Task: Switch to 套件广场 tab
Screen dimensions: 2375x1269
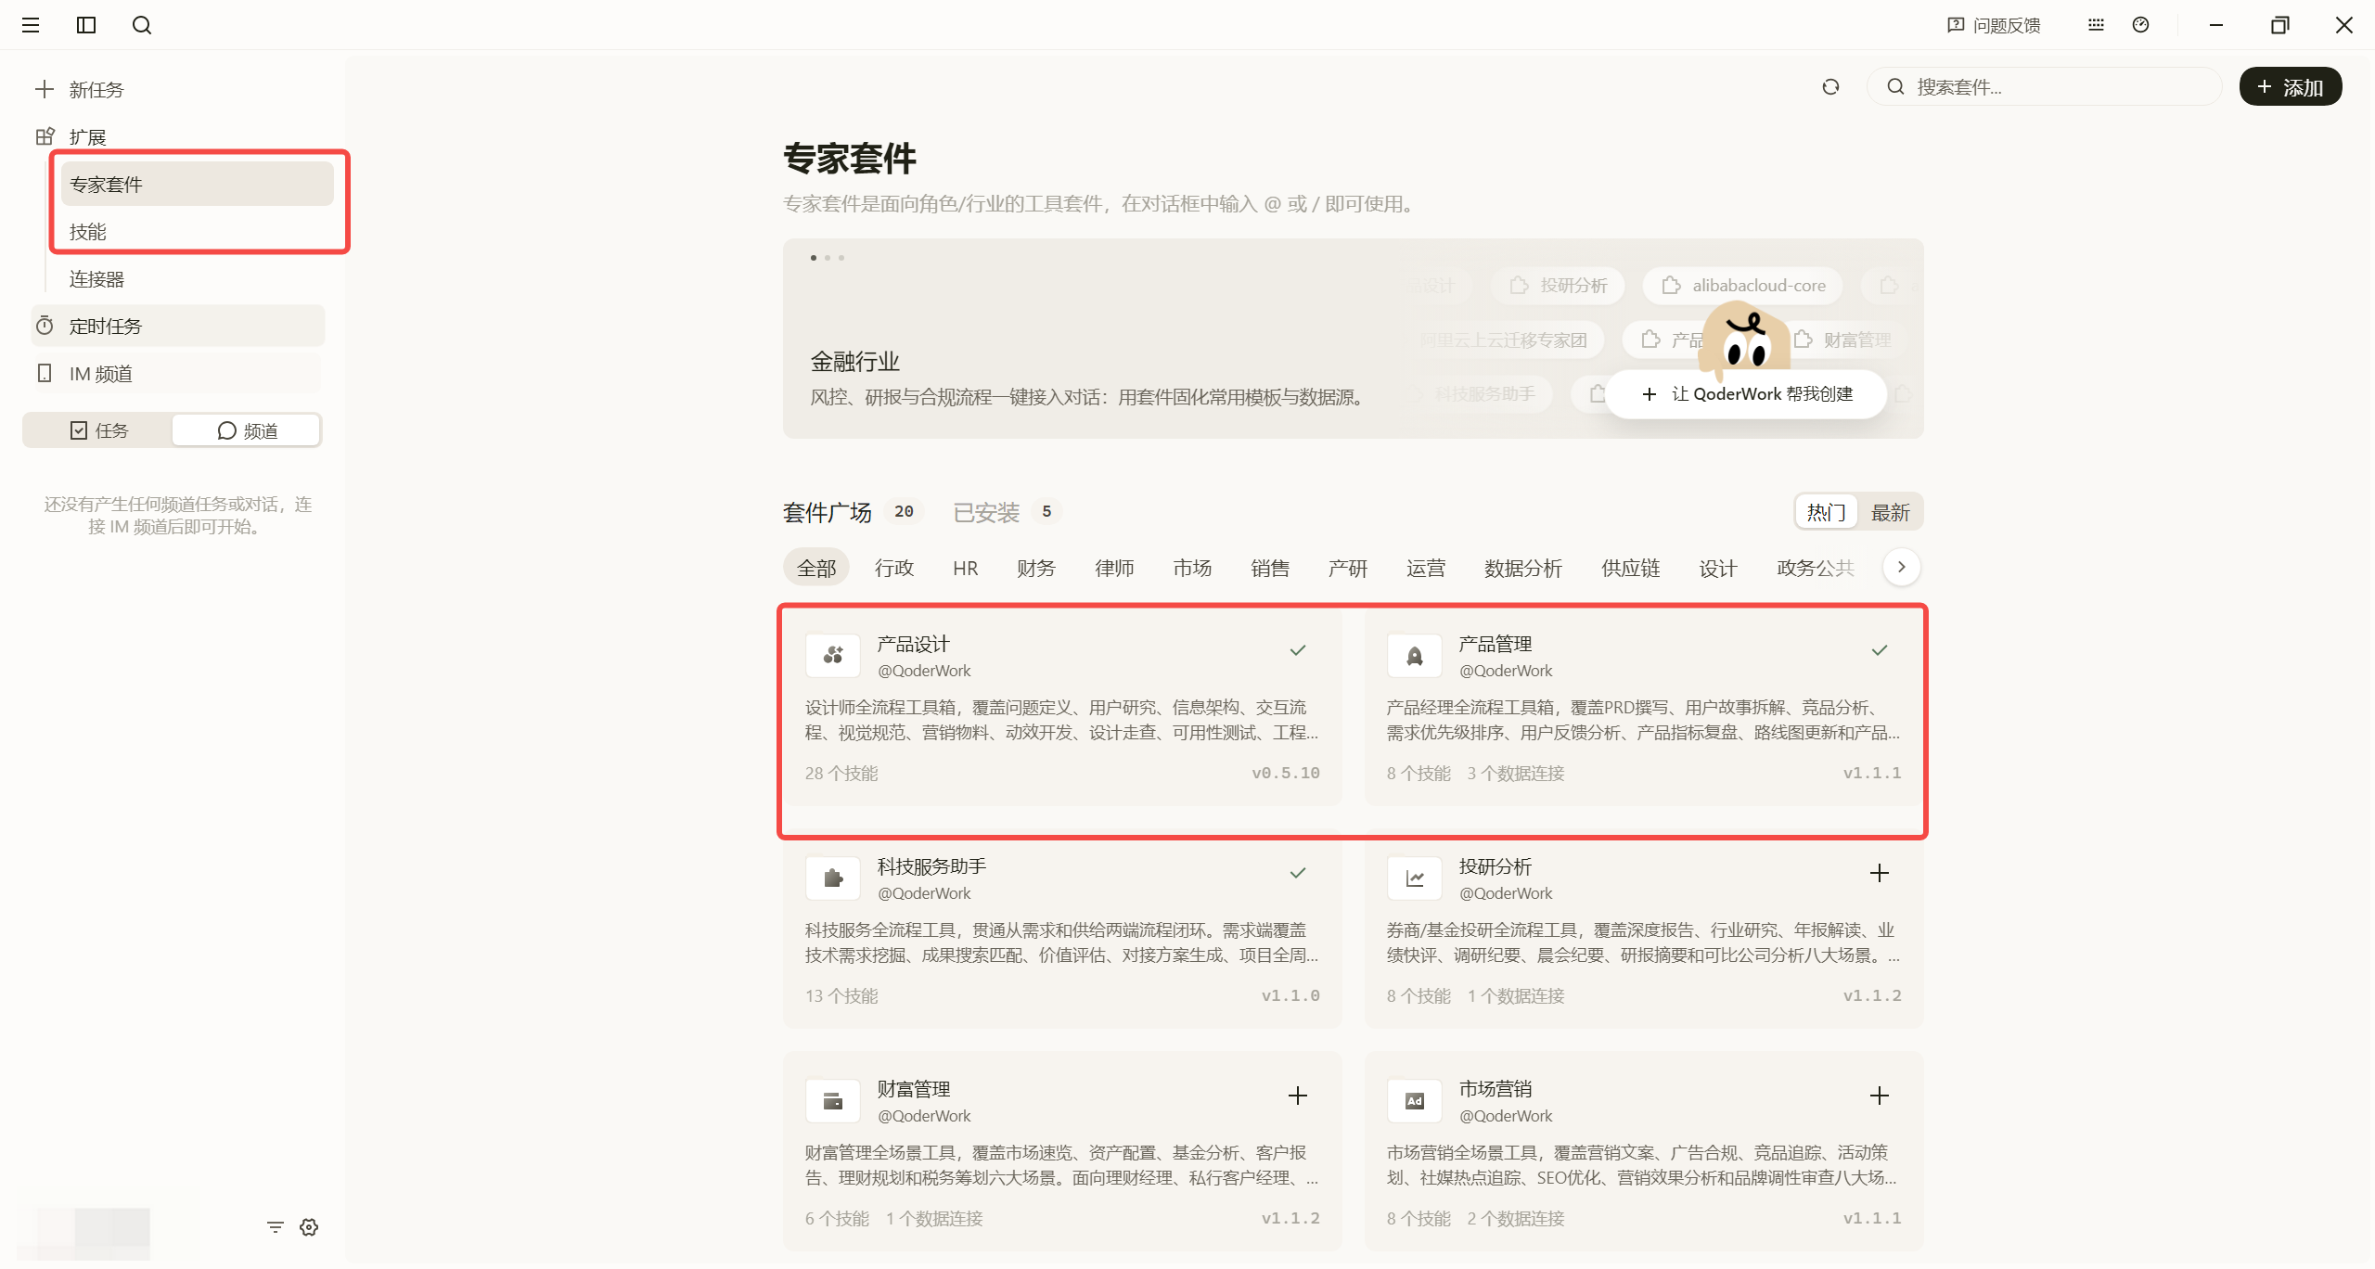Action: pyautogui.click(x=851, y=512)
